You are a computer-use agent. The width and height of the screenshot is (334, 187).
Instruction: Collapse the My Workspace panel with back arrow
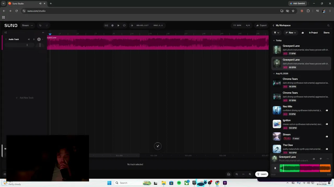click(x=273, y=25)
